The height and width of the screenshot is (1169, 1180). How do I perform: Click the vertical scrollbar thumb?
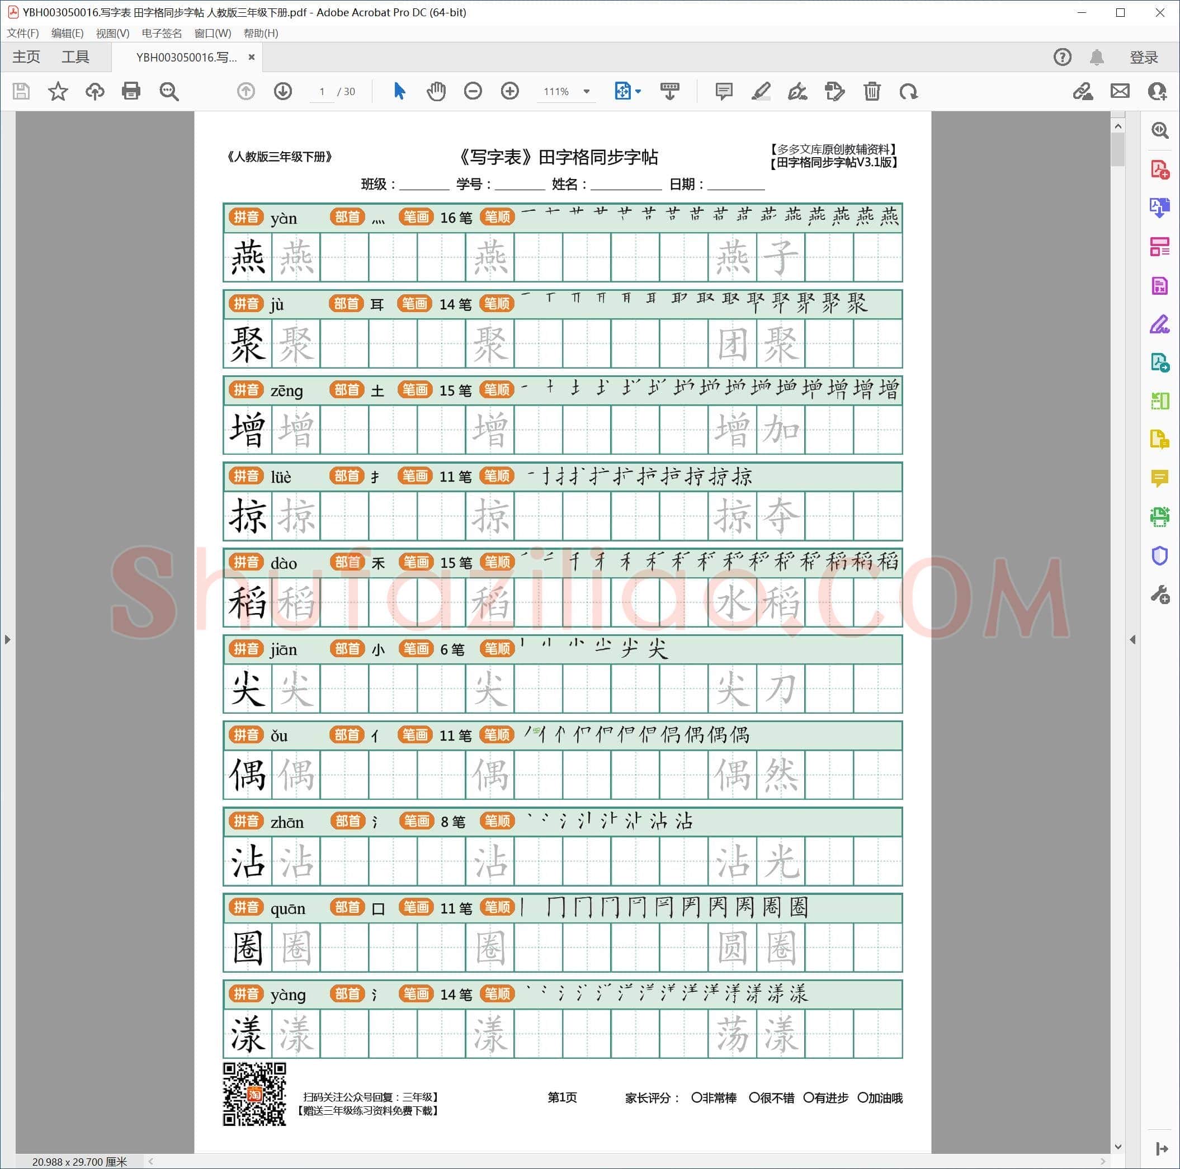point(1118,150)
